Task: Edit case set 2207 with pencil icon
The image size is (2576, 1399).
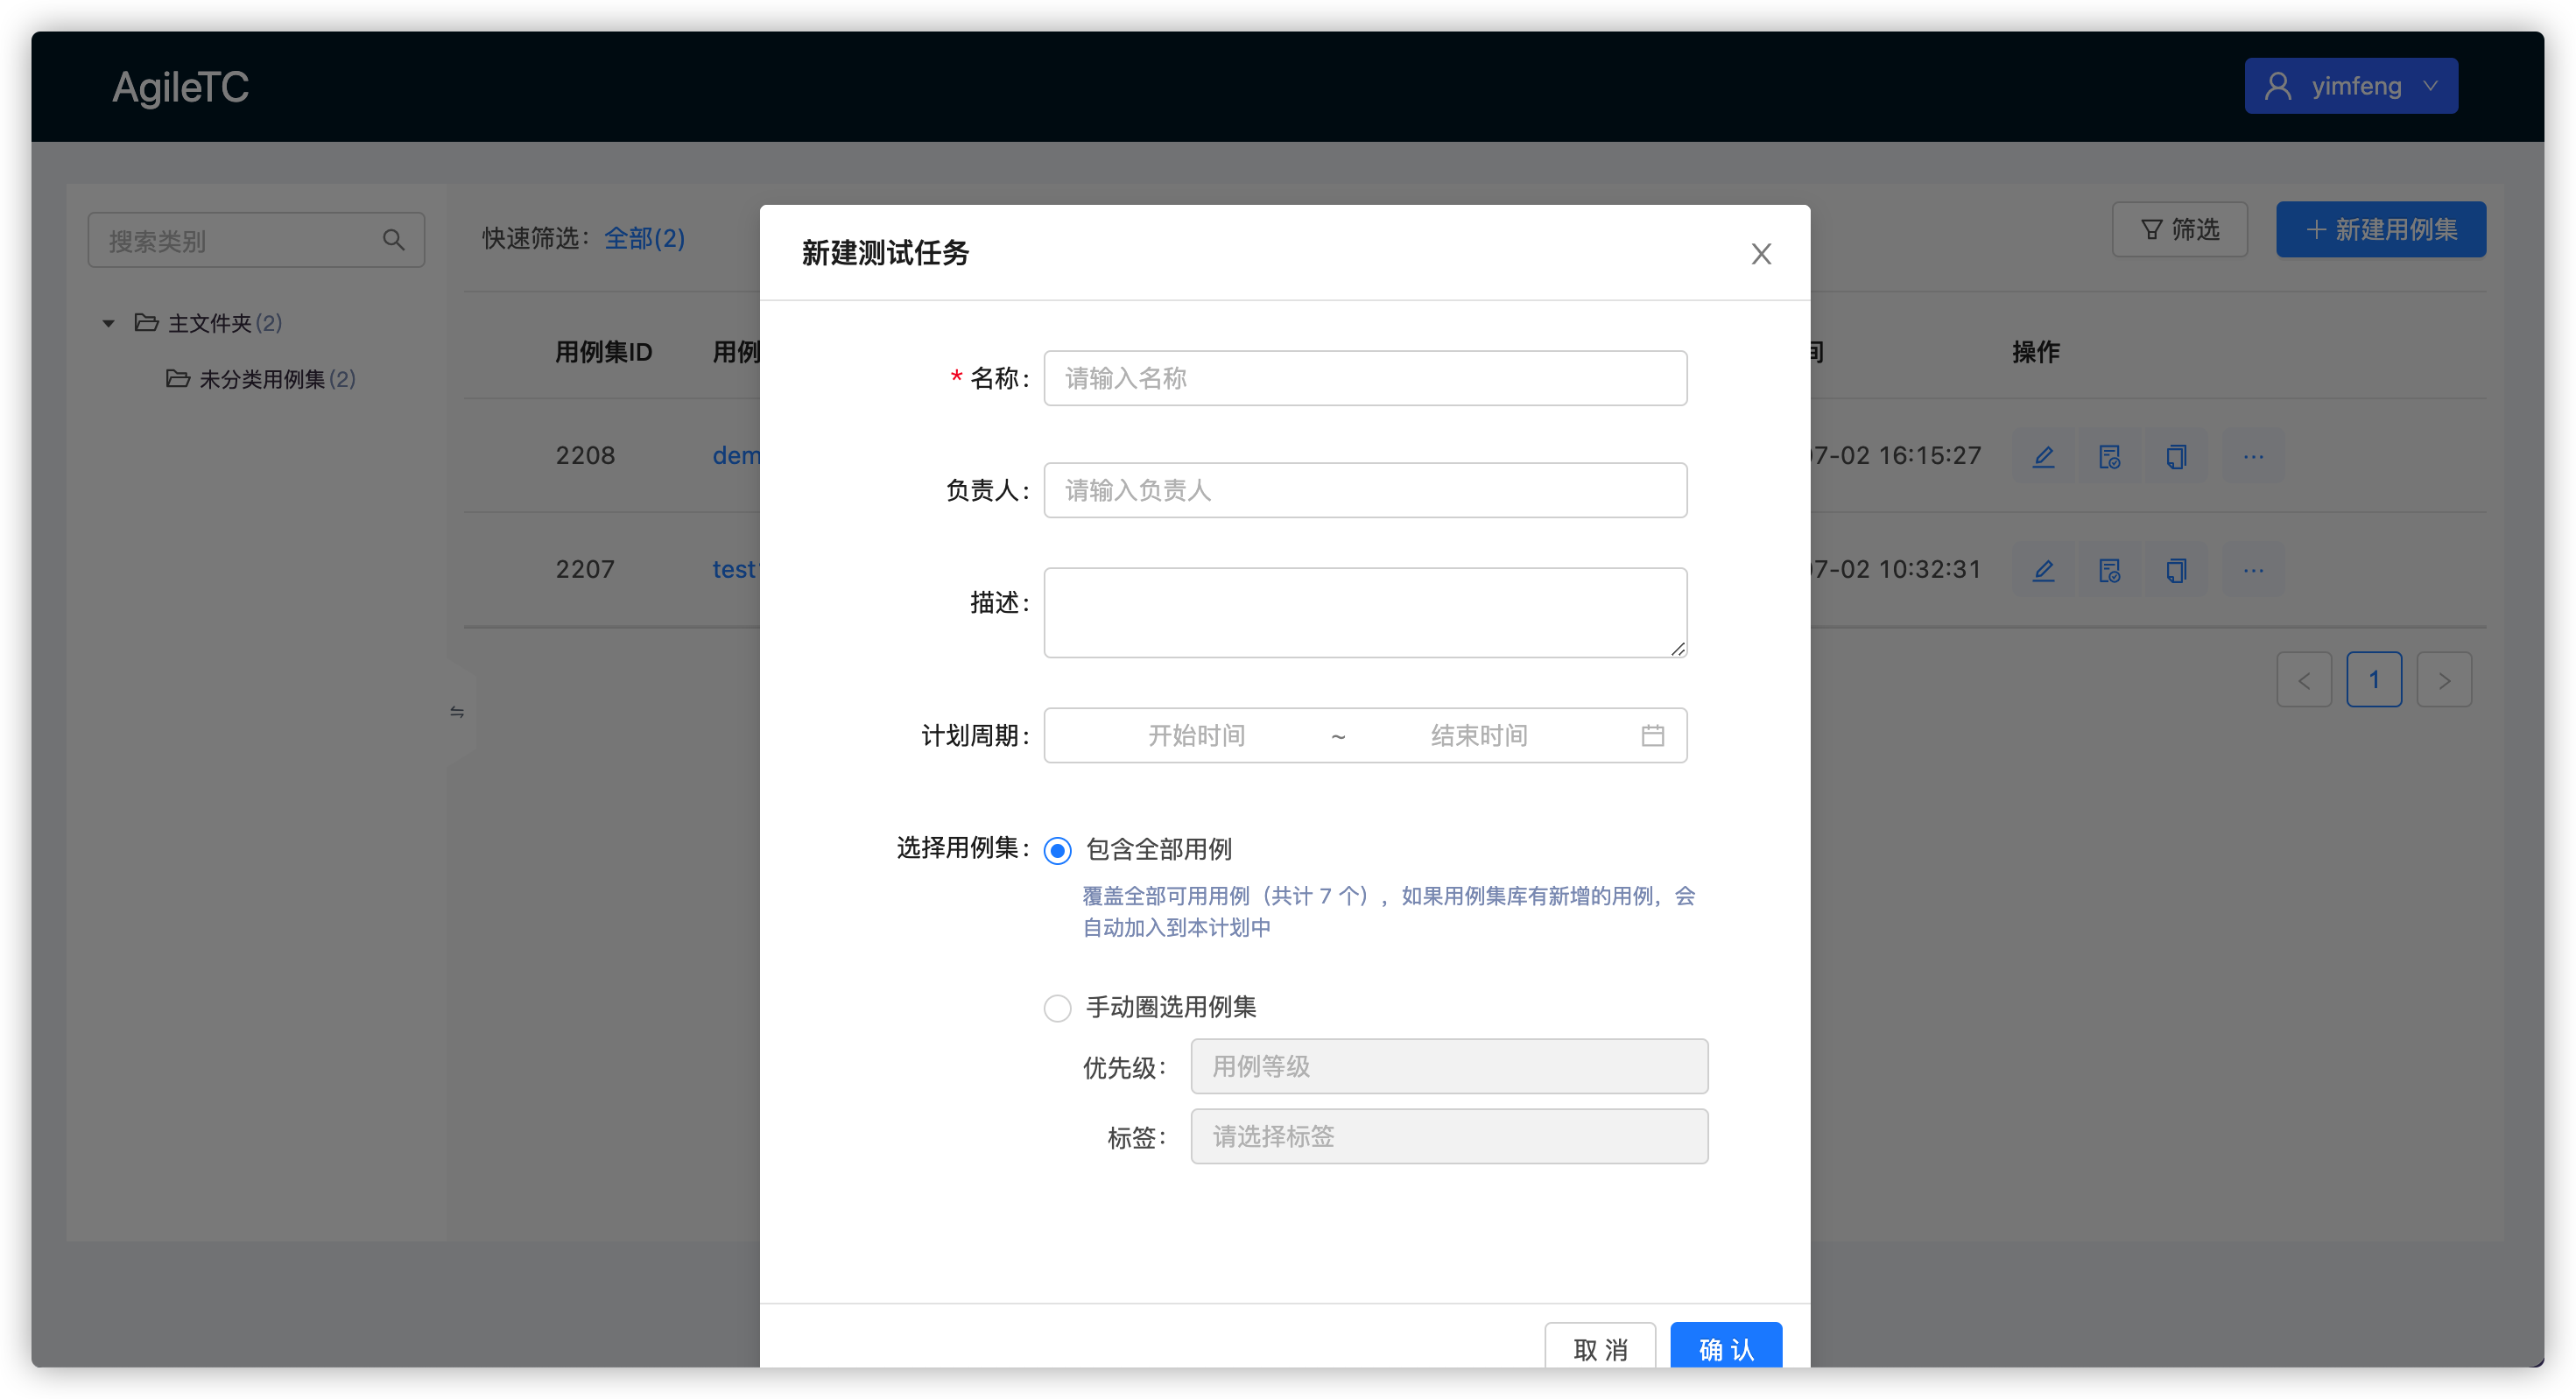Action: pyautogui.click(x=2044, y=571)
